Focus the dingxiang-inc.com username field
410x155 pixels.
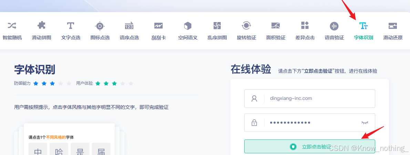tap(310, 99)
